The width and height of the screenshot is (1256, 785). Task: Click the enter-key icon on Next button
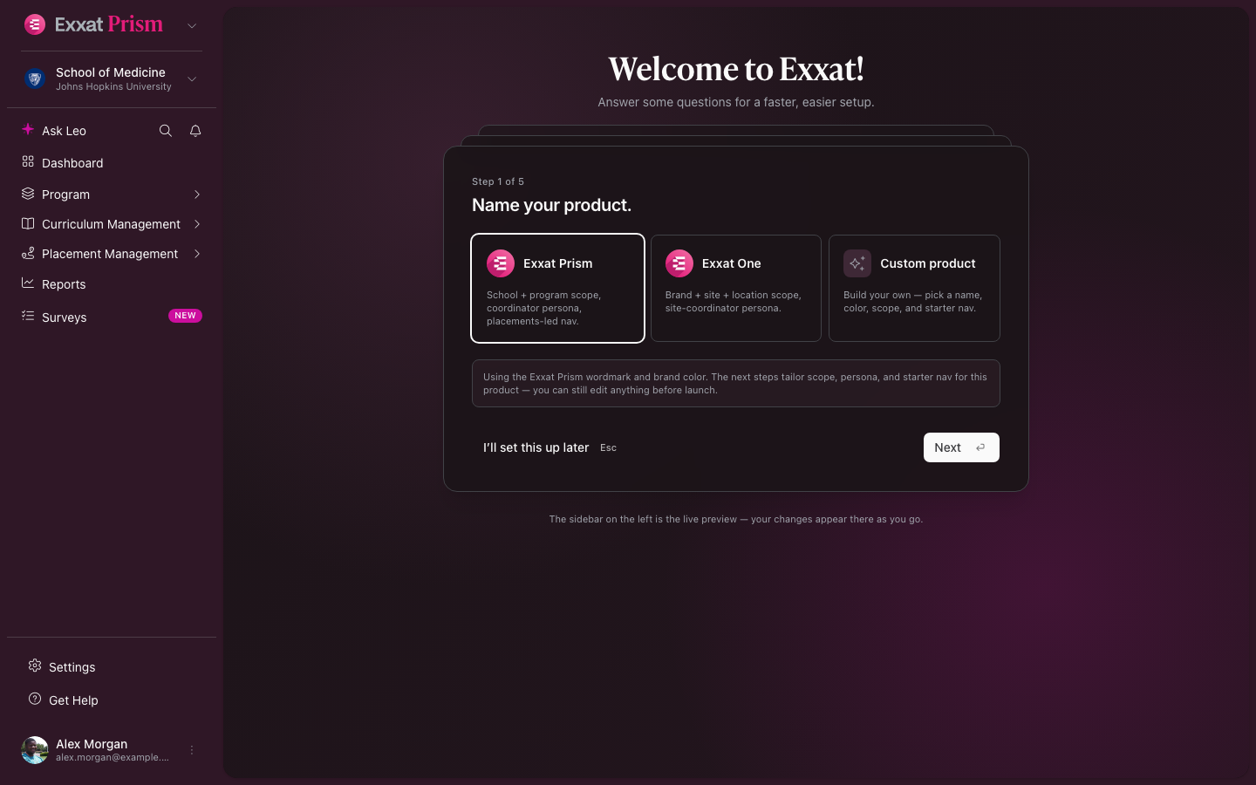point(980,447)
